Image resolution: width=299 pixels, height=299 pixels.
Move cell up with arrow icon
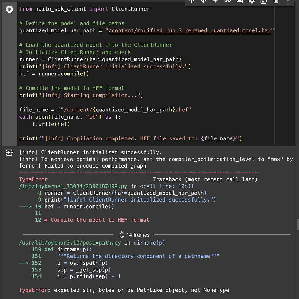[x=191, y=1]
